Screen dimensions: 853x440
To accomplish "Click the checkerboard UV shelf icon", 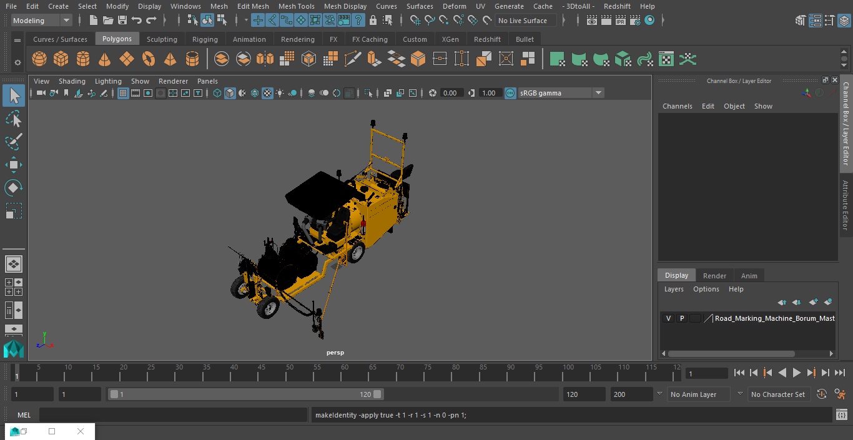I will point(666,59).
